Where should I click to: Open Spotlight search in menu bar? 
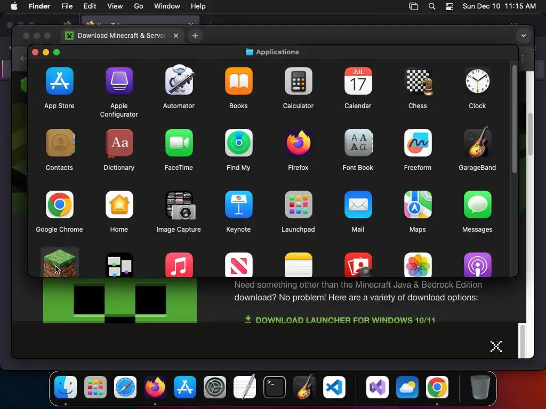click(x=432, y=6)
